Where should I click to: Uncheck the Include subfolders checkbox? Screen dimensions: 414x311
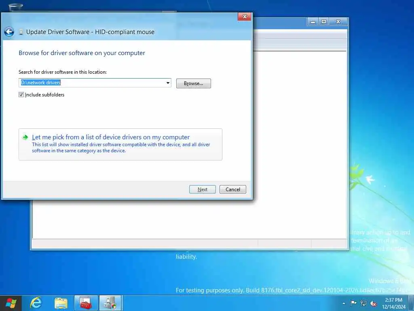point(21,95)
